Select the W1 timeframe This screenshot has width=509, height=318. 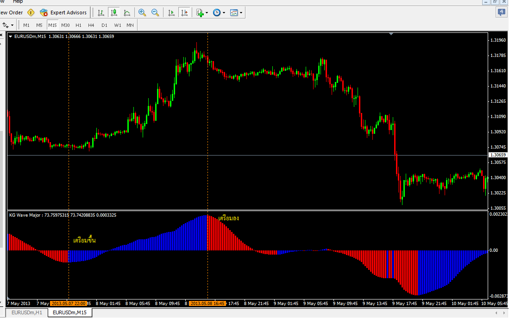[118, 25]
